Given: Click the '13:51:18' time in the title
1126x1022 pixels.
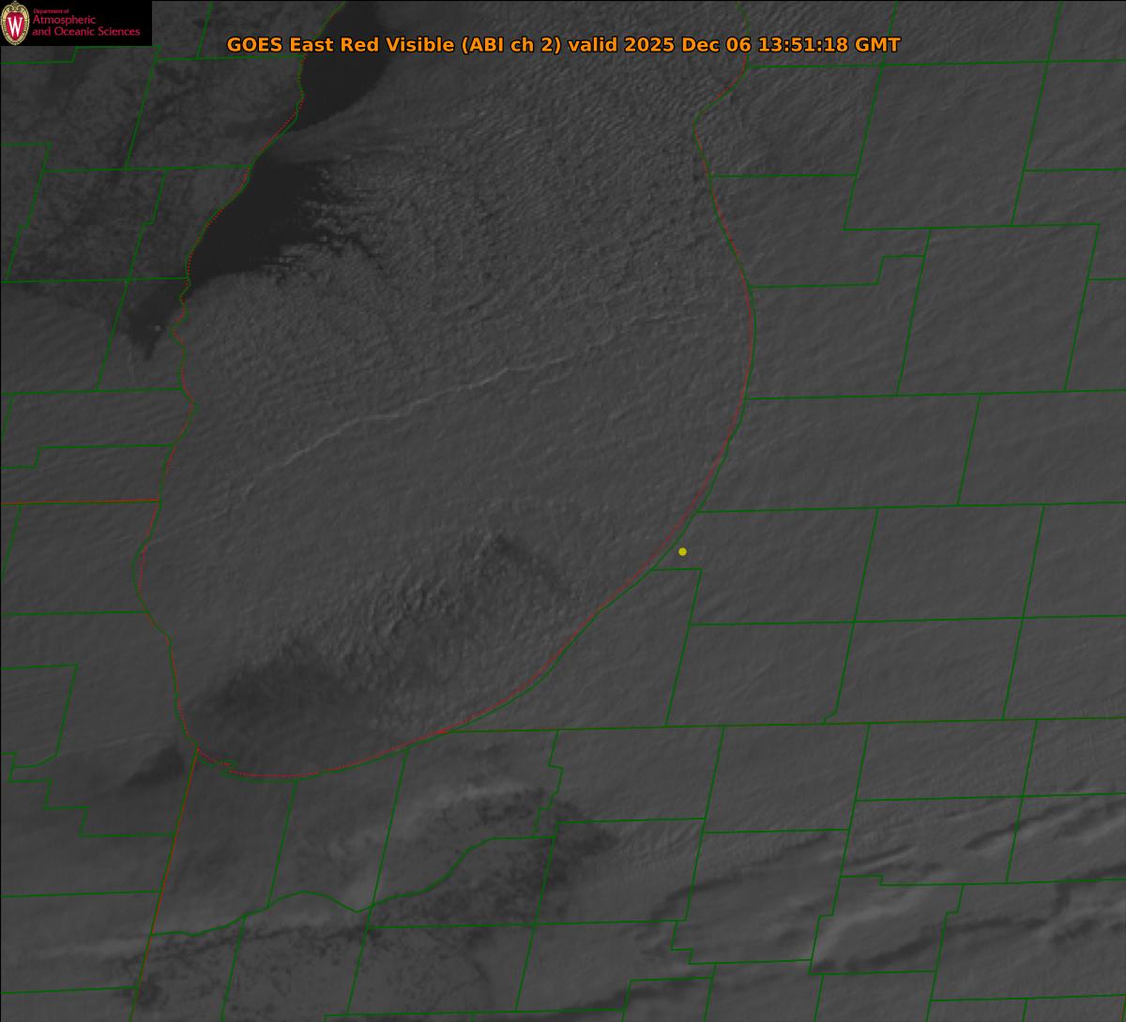Looking at the screenshot, I should tap(808, 45).
